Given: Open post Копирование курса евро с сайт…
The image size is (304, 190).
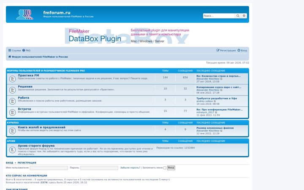Looking at the screenshot, I should click(x=219, y=87).
